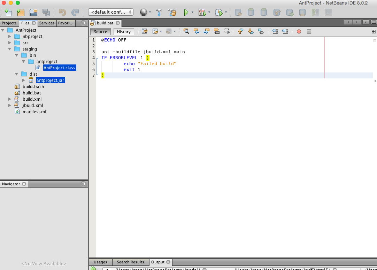
Task: Start macro recording with red circle
Action: pyautogui.click(x=299, y=31)
